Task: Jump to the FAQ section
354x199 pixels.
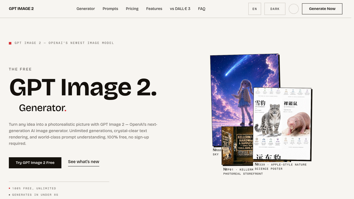Action: click(x=202, y=8)
